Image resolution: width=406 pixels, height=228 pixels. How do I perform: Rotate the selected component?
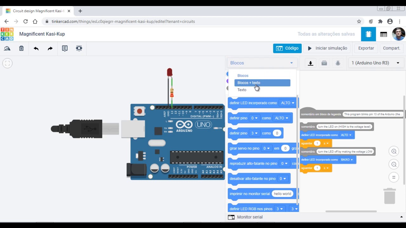(7, 48)
